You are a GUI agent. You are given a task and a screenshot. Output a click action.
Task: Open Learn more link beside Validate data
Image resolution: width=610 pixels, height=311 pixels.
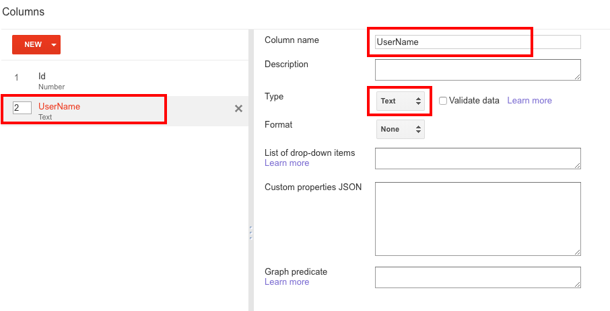(x=529, y=101)
